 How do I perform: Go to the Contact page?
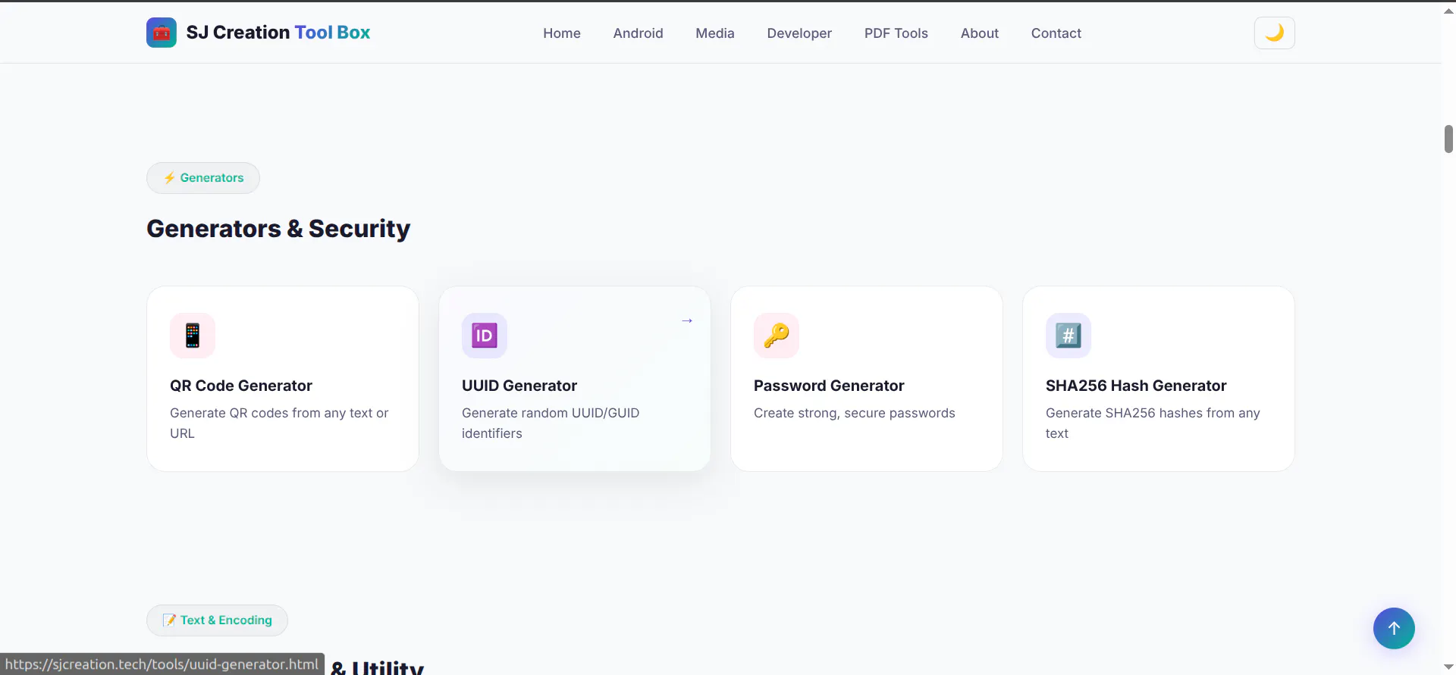pos(1056,33)
